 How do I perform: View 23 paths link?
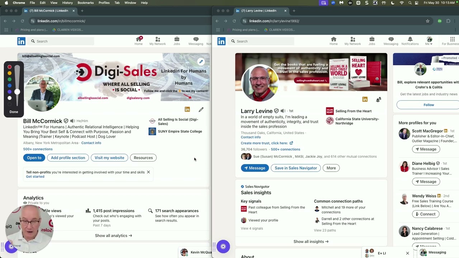325,230
